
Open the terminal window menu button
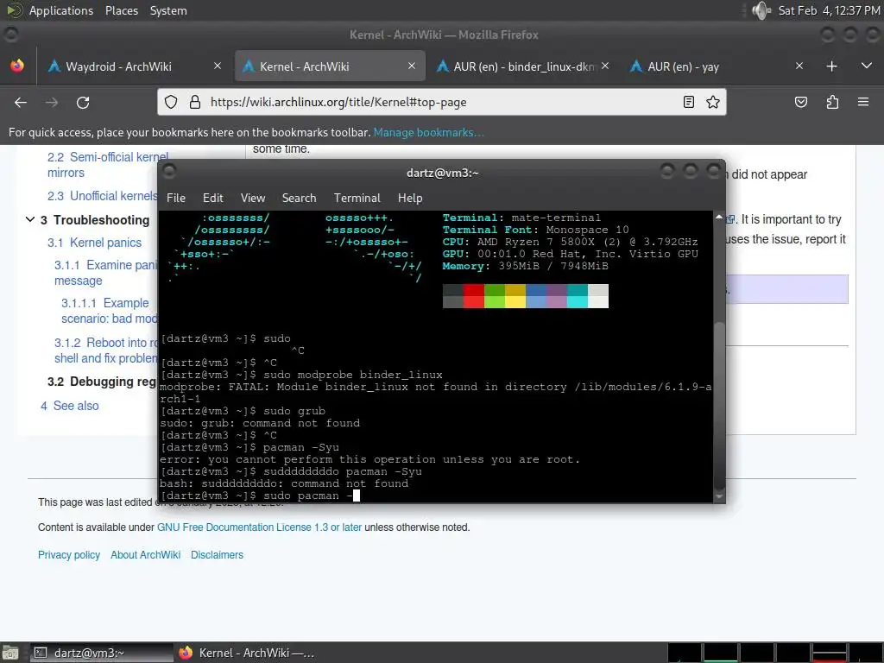pyautogui.click(x=169, y=172)
